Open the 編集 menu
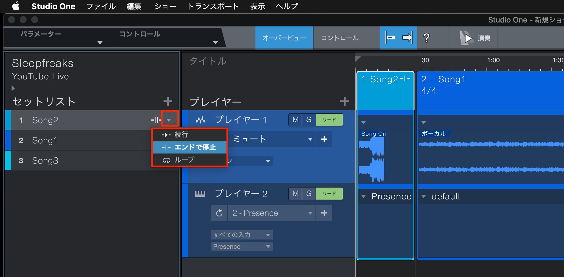Screen dimensions: 564x277 (x=134, y=6)
